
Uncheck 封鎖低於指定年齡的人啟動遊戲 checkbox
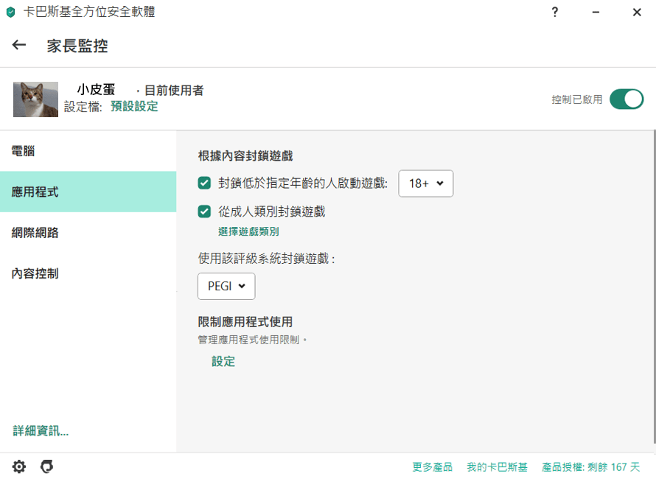point(205,183)
